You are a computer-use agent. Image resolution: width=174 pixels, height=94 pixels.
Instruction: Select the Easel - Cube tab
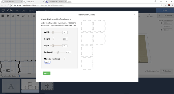(x=34, y=2)
